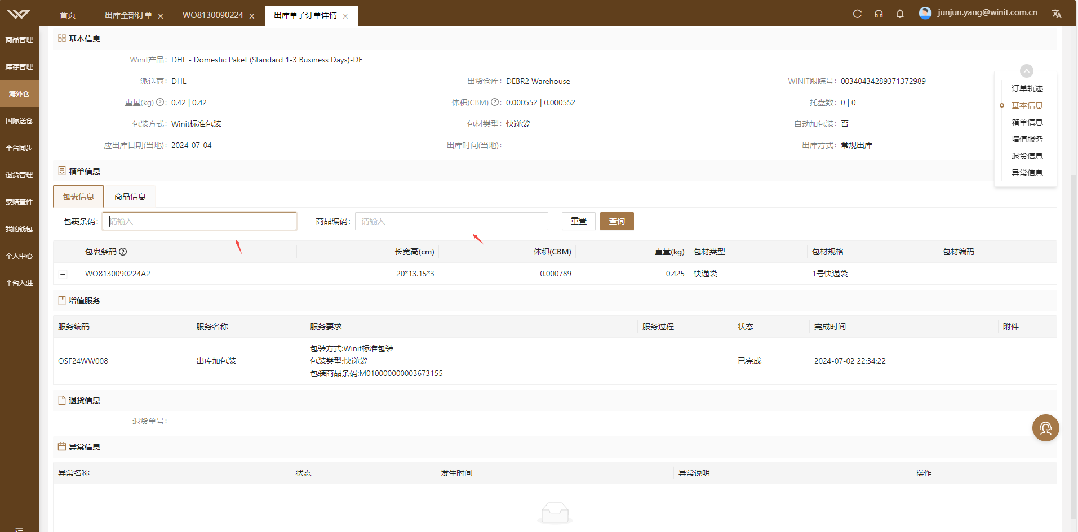
Task: Open 我的钱包 in the sidebar
Action: 19,229
